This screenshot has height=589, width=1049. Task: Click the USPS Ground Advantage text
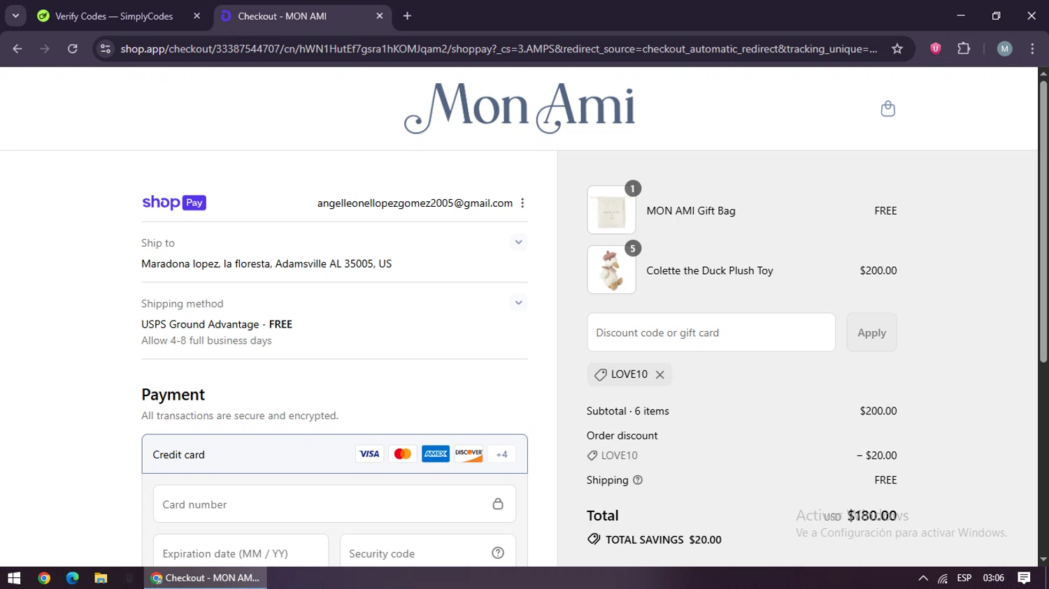click(x=200, y=324)
